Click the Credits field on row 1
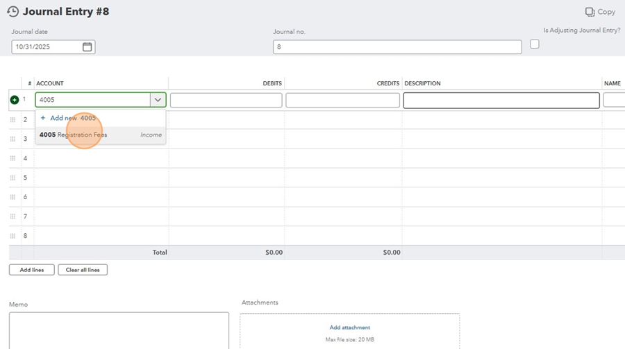Viewport: 625px width, 349px height. click(x=342, y=100)
